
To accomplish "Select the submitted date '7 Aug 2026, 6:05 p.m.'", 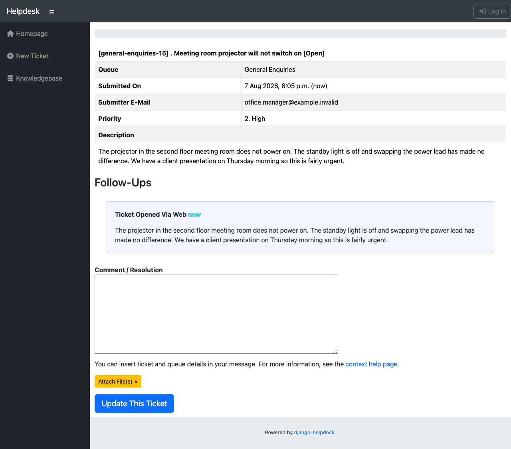I will click(277, 86).
